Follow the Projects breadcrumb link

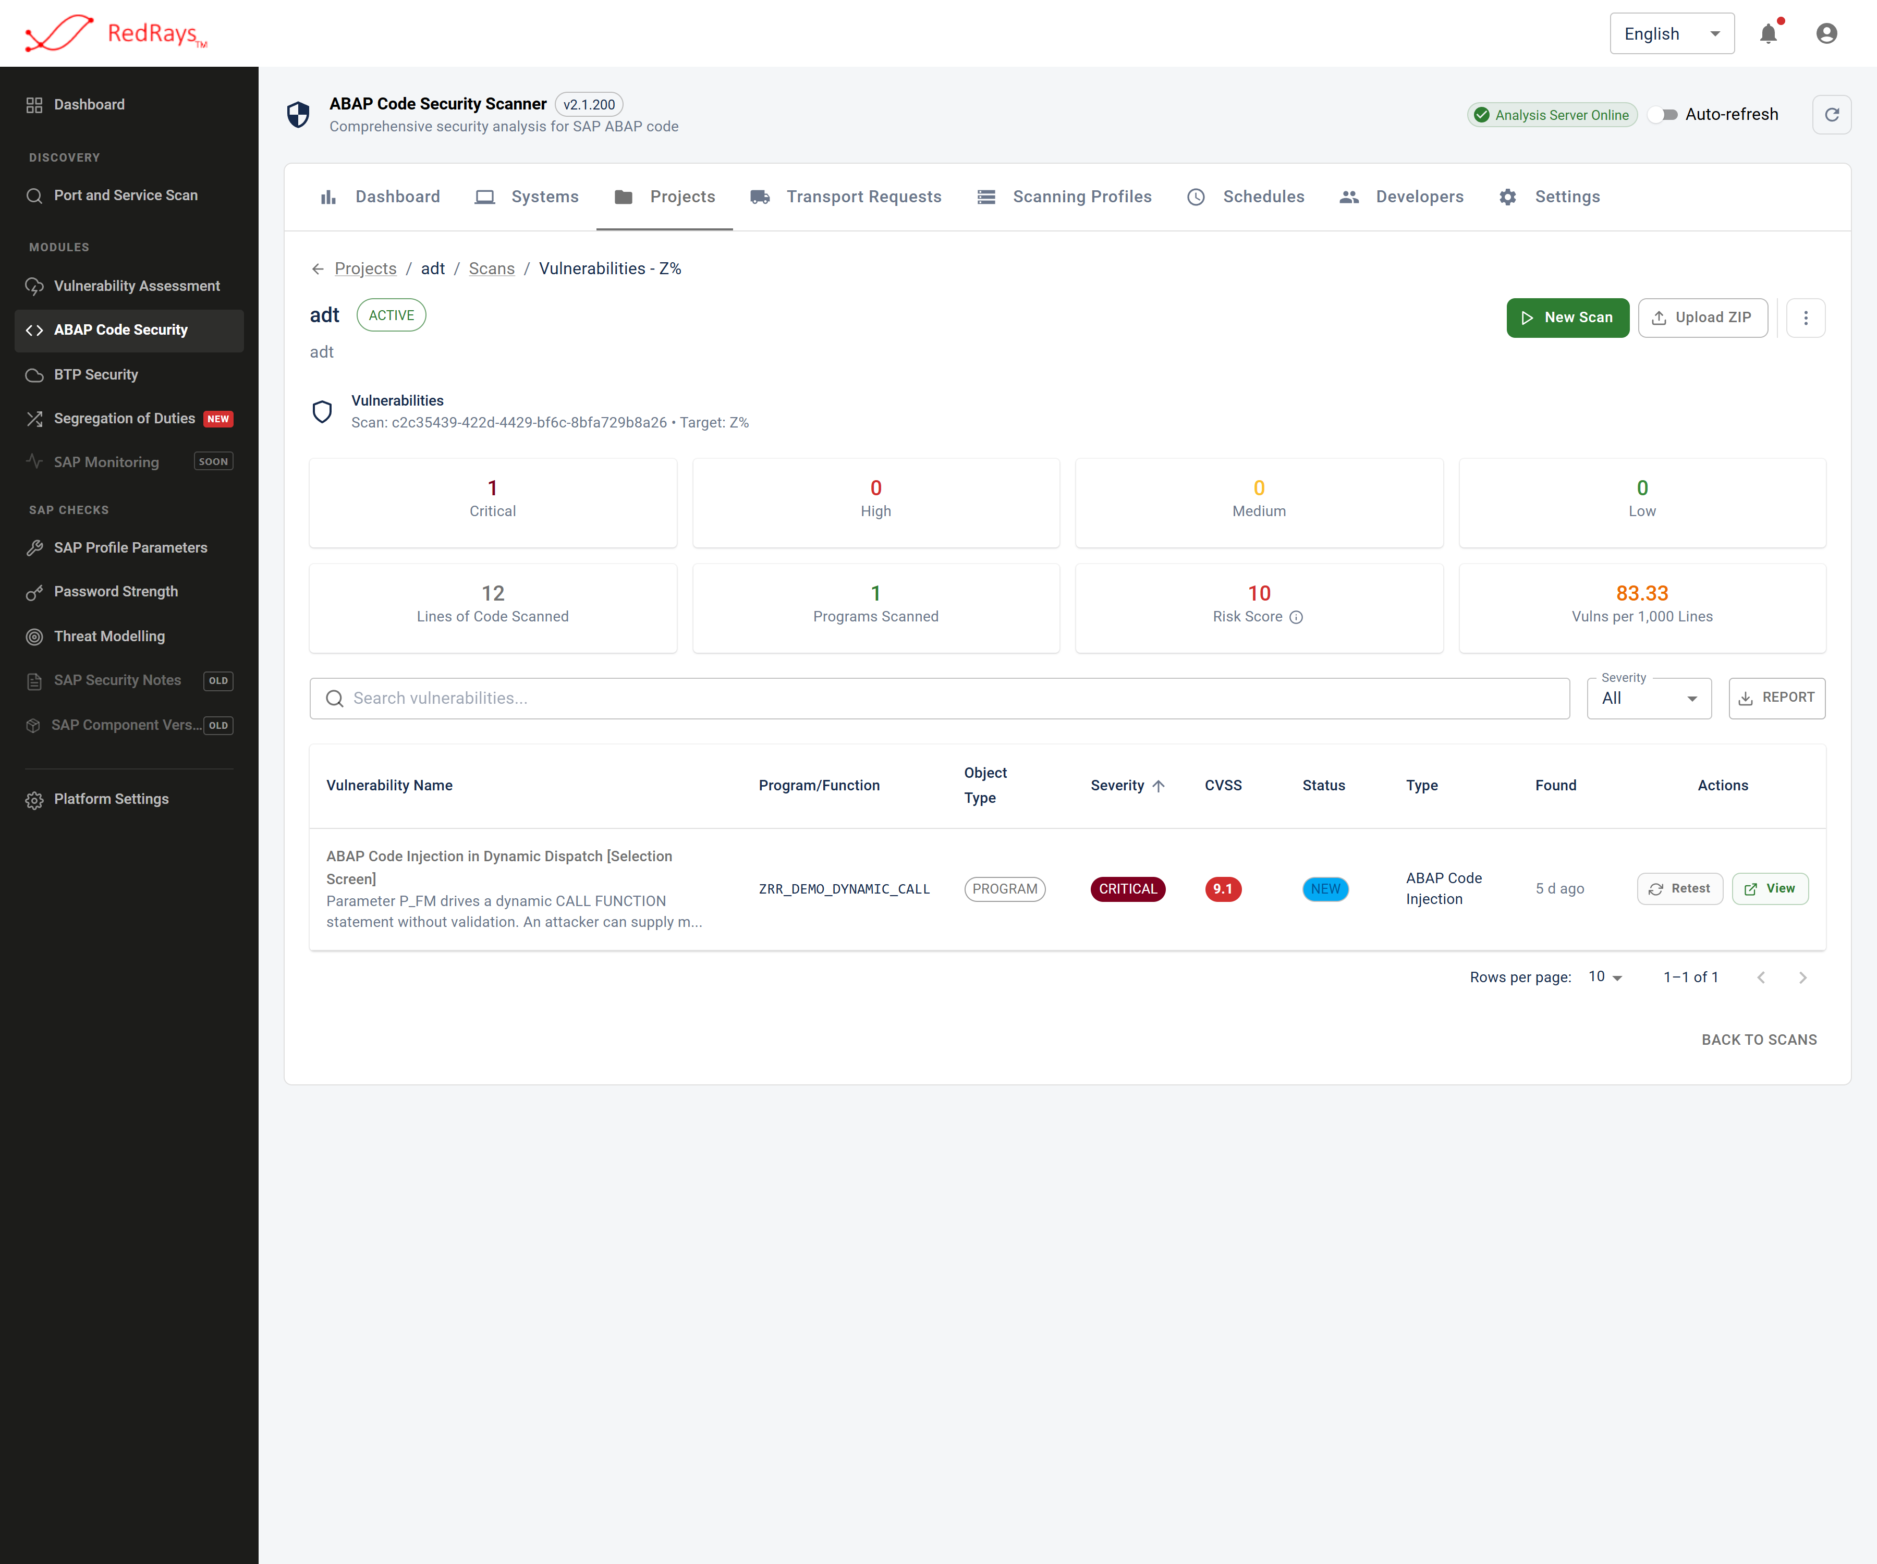point(365,269)
